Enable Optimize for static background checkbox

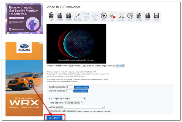pyautogui.click(x=50, y=111)
